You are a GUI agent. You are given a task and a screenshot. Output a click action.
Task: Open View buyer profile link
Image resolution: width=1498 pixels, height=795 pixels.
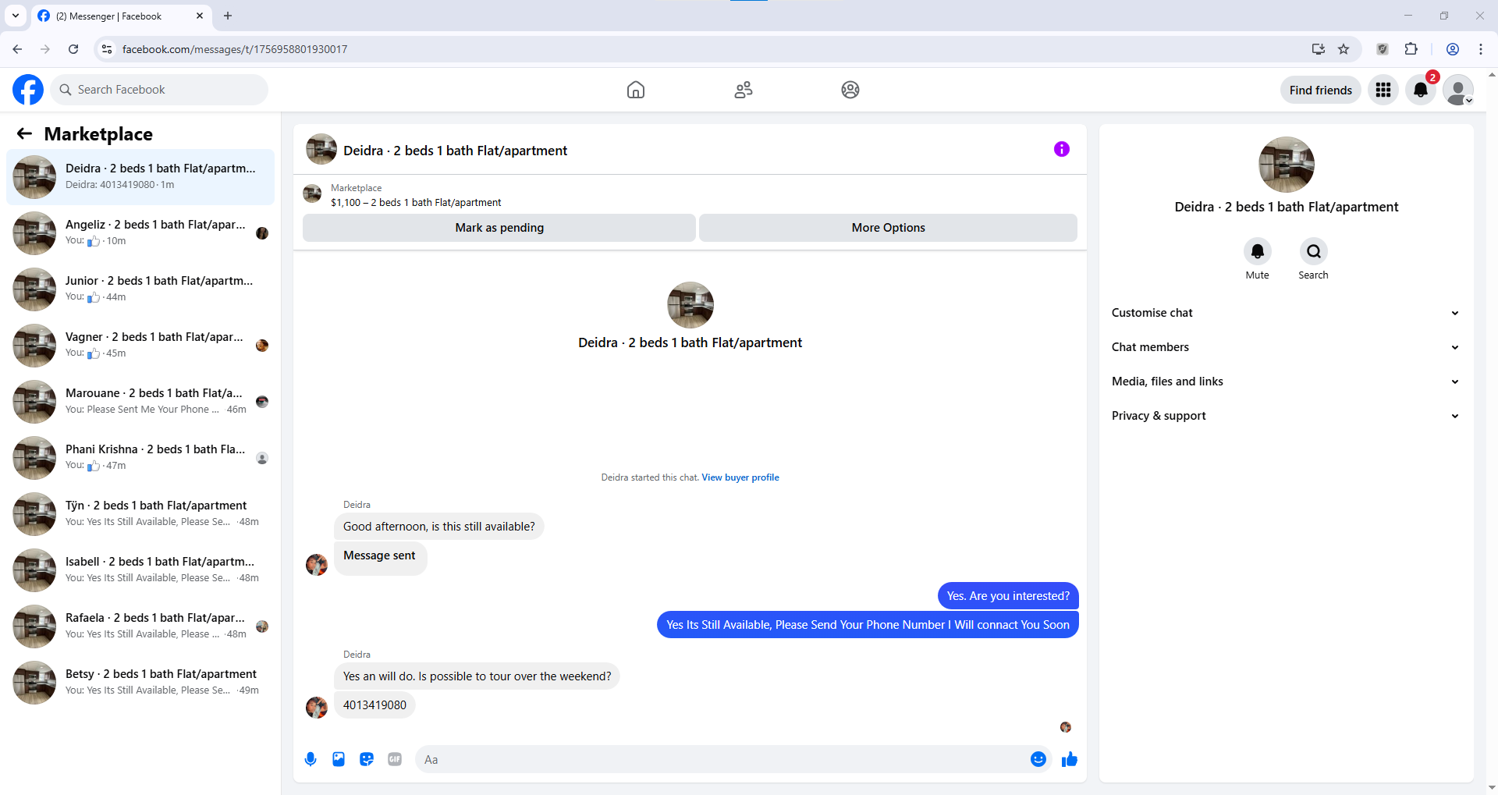(740, 477)
